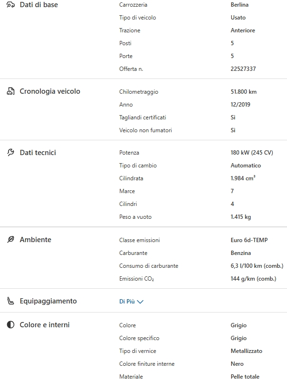This screenshot has width=287, height=381.
Task: Click the 180 kW (245 CV) power value
Action: pos(252,153)
